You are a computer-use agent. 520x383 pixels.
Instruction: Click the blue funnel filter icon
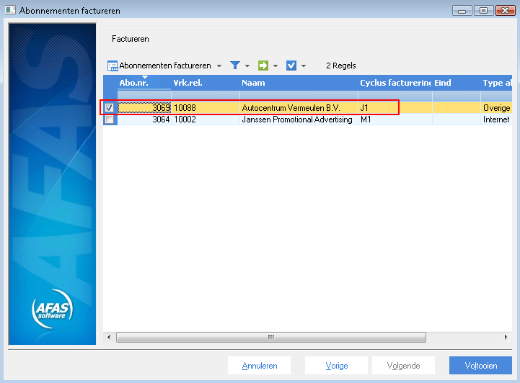pos(235,66)
